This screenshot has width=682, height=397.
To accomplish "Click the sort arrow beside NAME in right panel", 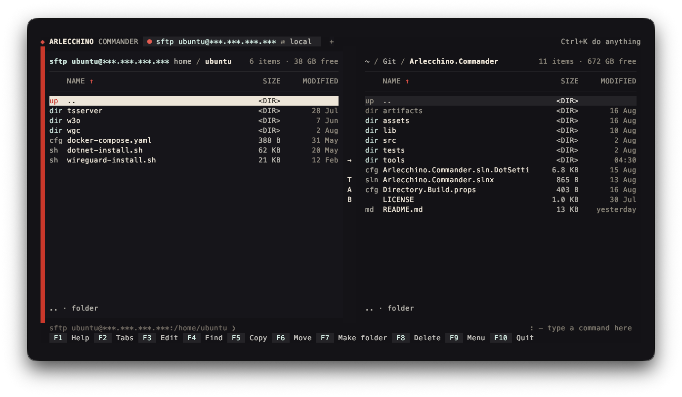I will 407,81.
